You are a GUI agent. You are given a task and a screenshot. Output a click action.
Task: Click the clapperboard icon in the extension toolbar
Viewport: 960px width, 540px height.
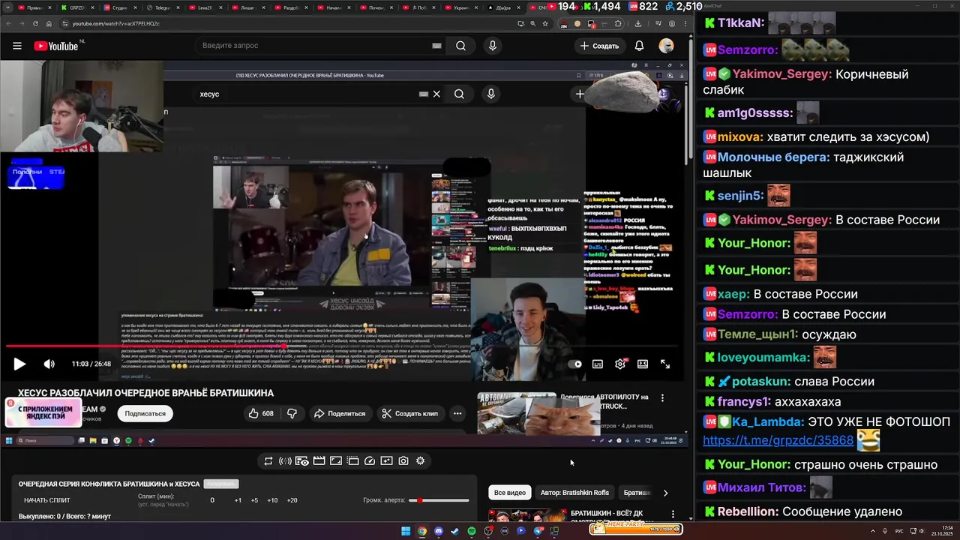319,461
